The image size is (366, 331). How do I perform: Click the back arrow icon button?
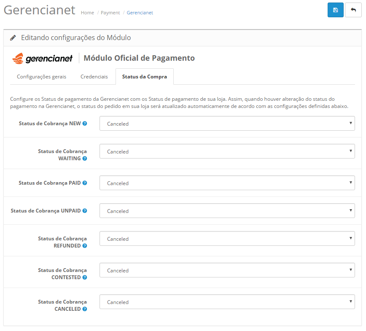(353, 10)
